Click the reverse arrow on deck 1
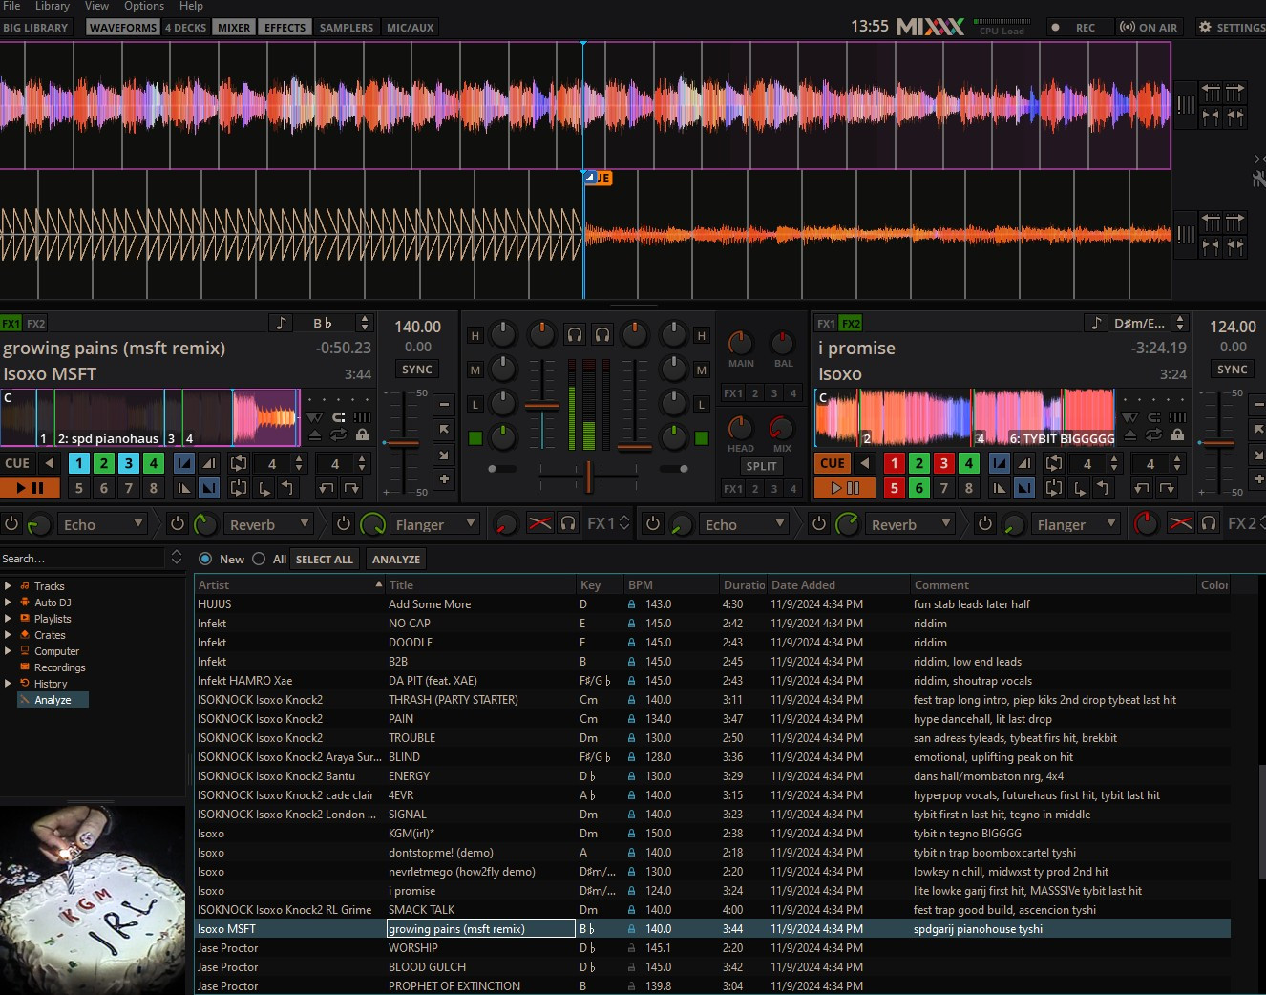Screen dimensions: 1266x995 tap(50, 463)
